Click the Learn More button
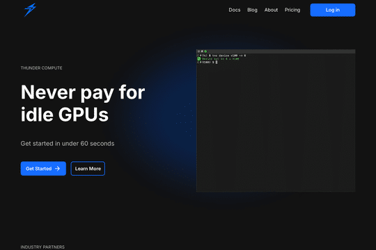Screen dimensions: 376x250 point(88,169)
